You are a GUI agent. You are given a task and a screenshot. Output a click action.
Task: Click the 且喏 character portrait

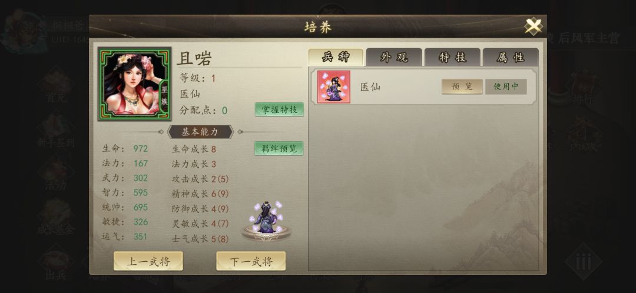point(135,84)
